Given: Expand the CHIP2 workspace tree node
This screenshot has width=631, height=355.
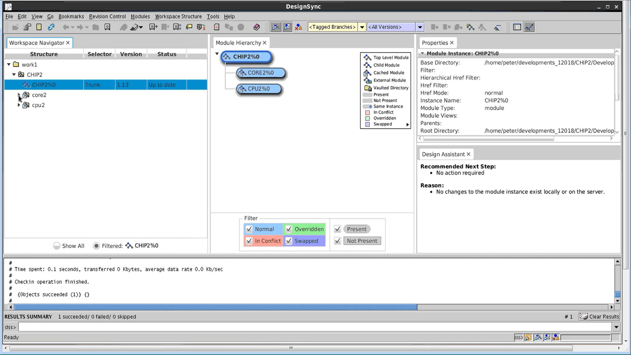Looking at the screenshot, I should click(14, 74).
